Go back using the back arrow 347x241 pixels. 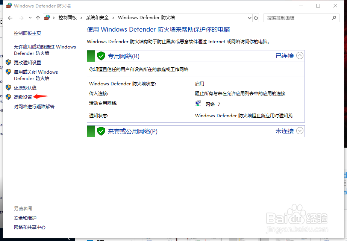coord(10,18)
